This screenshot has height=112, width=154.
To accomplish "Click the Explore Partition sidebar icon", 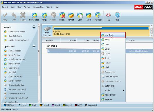I will [5, 81].
